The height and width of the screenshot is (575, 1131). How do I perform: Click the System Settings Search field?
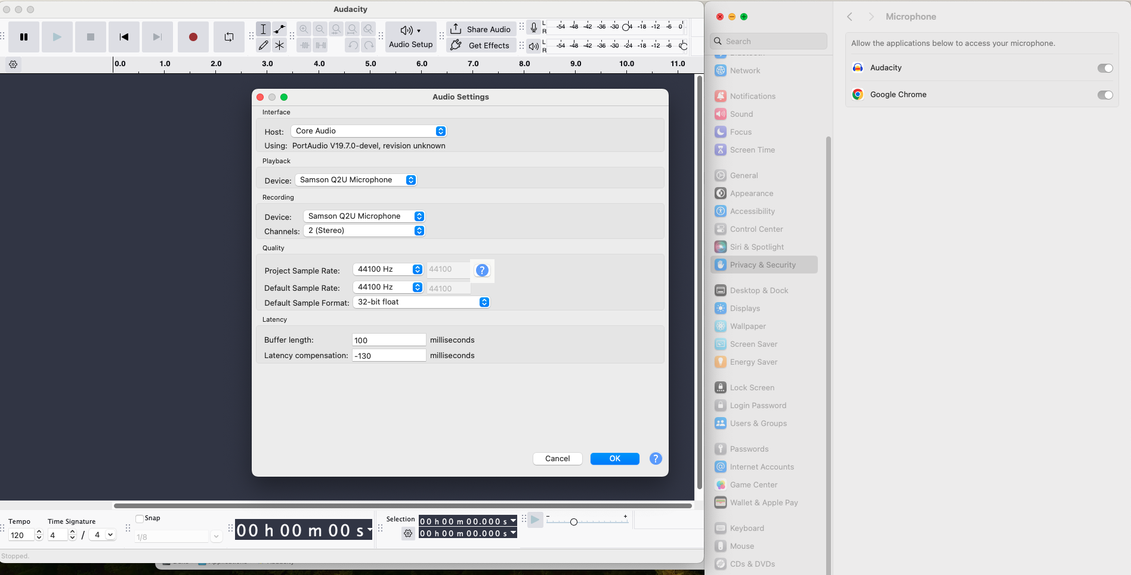click(x=769, y=41)
